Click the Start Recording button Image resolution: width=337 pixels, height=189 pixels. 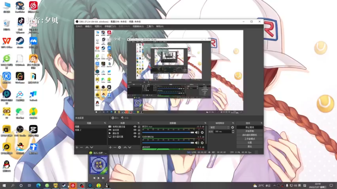click(249, 131)
